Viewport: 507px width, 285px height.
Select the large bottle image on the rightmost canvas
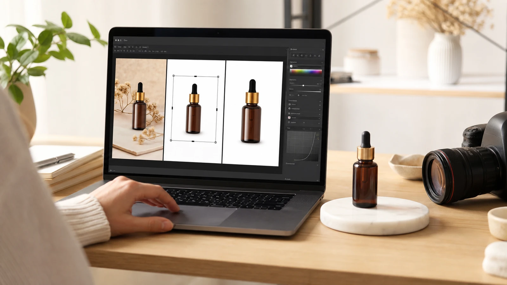251,111
